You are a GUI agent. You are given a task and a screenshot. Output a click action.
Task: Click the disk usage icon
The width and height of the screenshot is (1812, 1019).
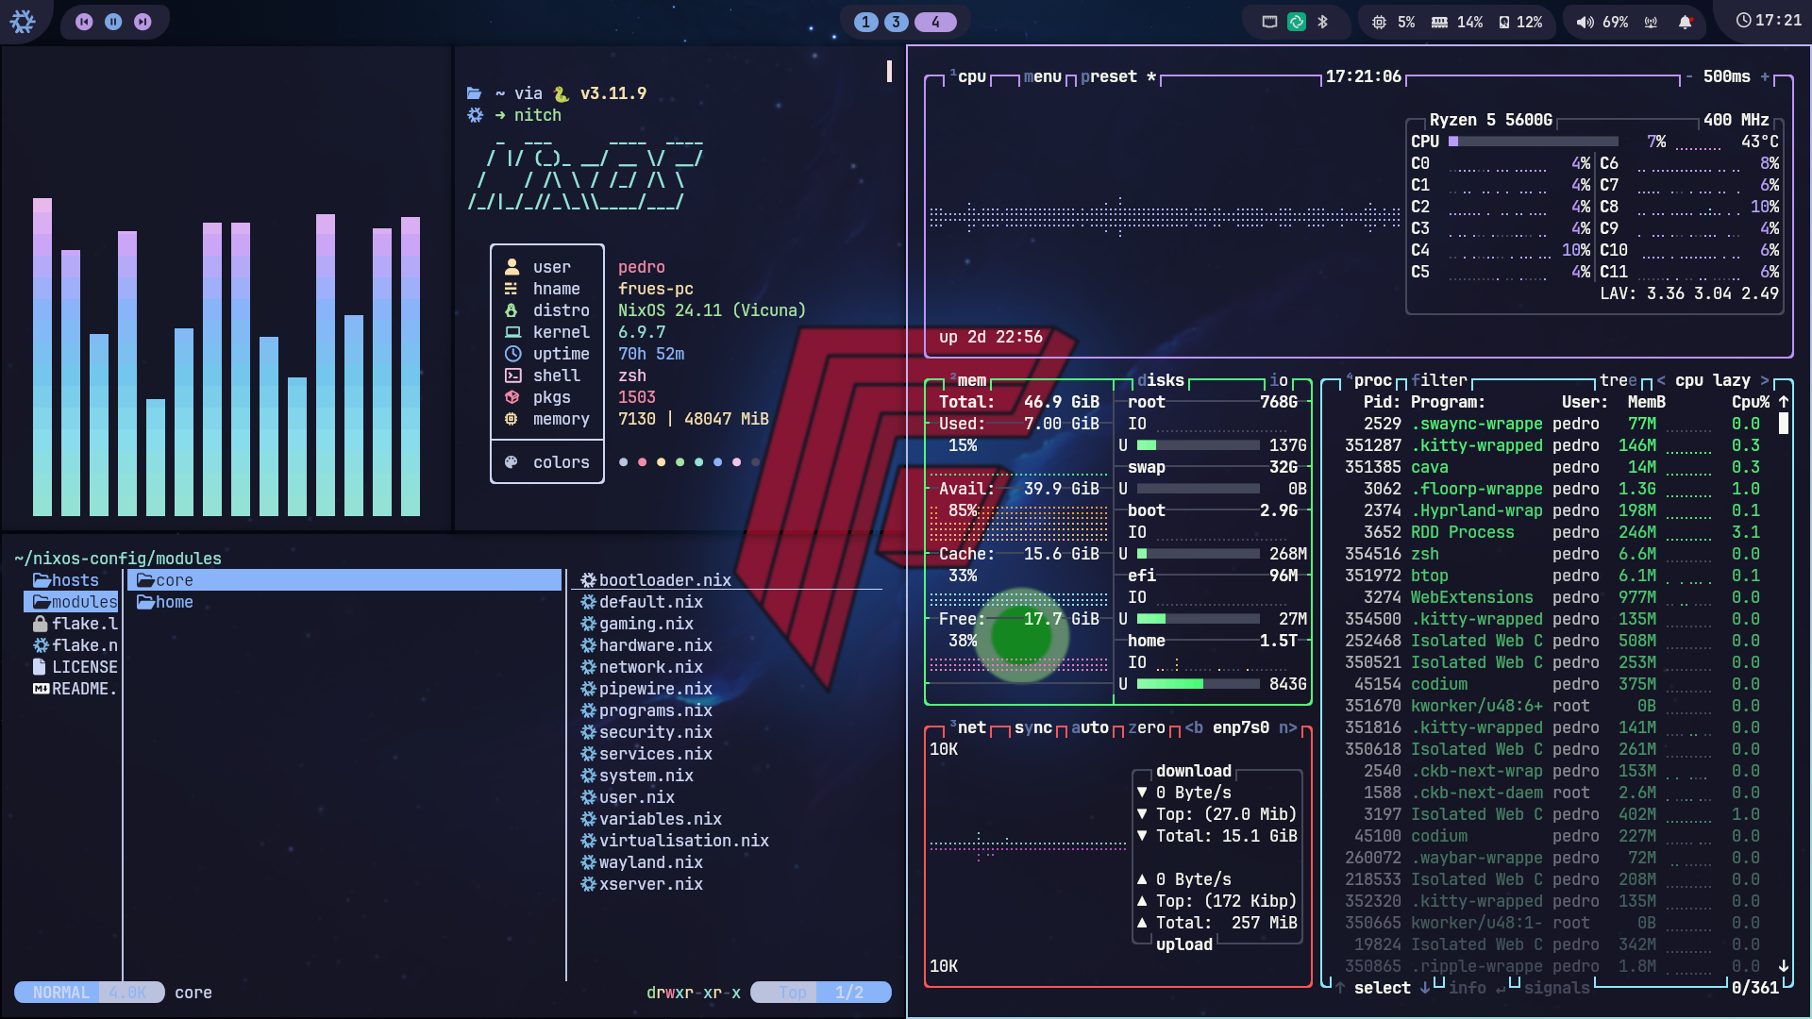pyautogui.click(x=1504, y=22)
